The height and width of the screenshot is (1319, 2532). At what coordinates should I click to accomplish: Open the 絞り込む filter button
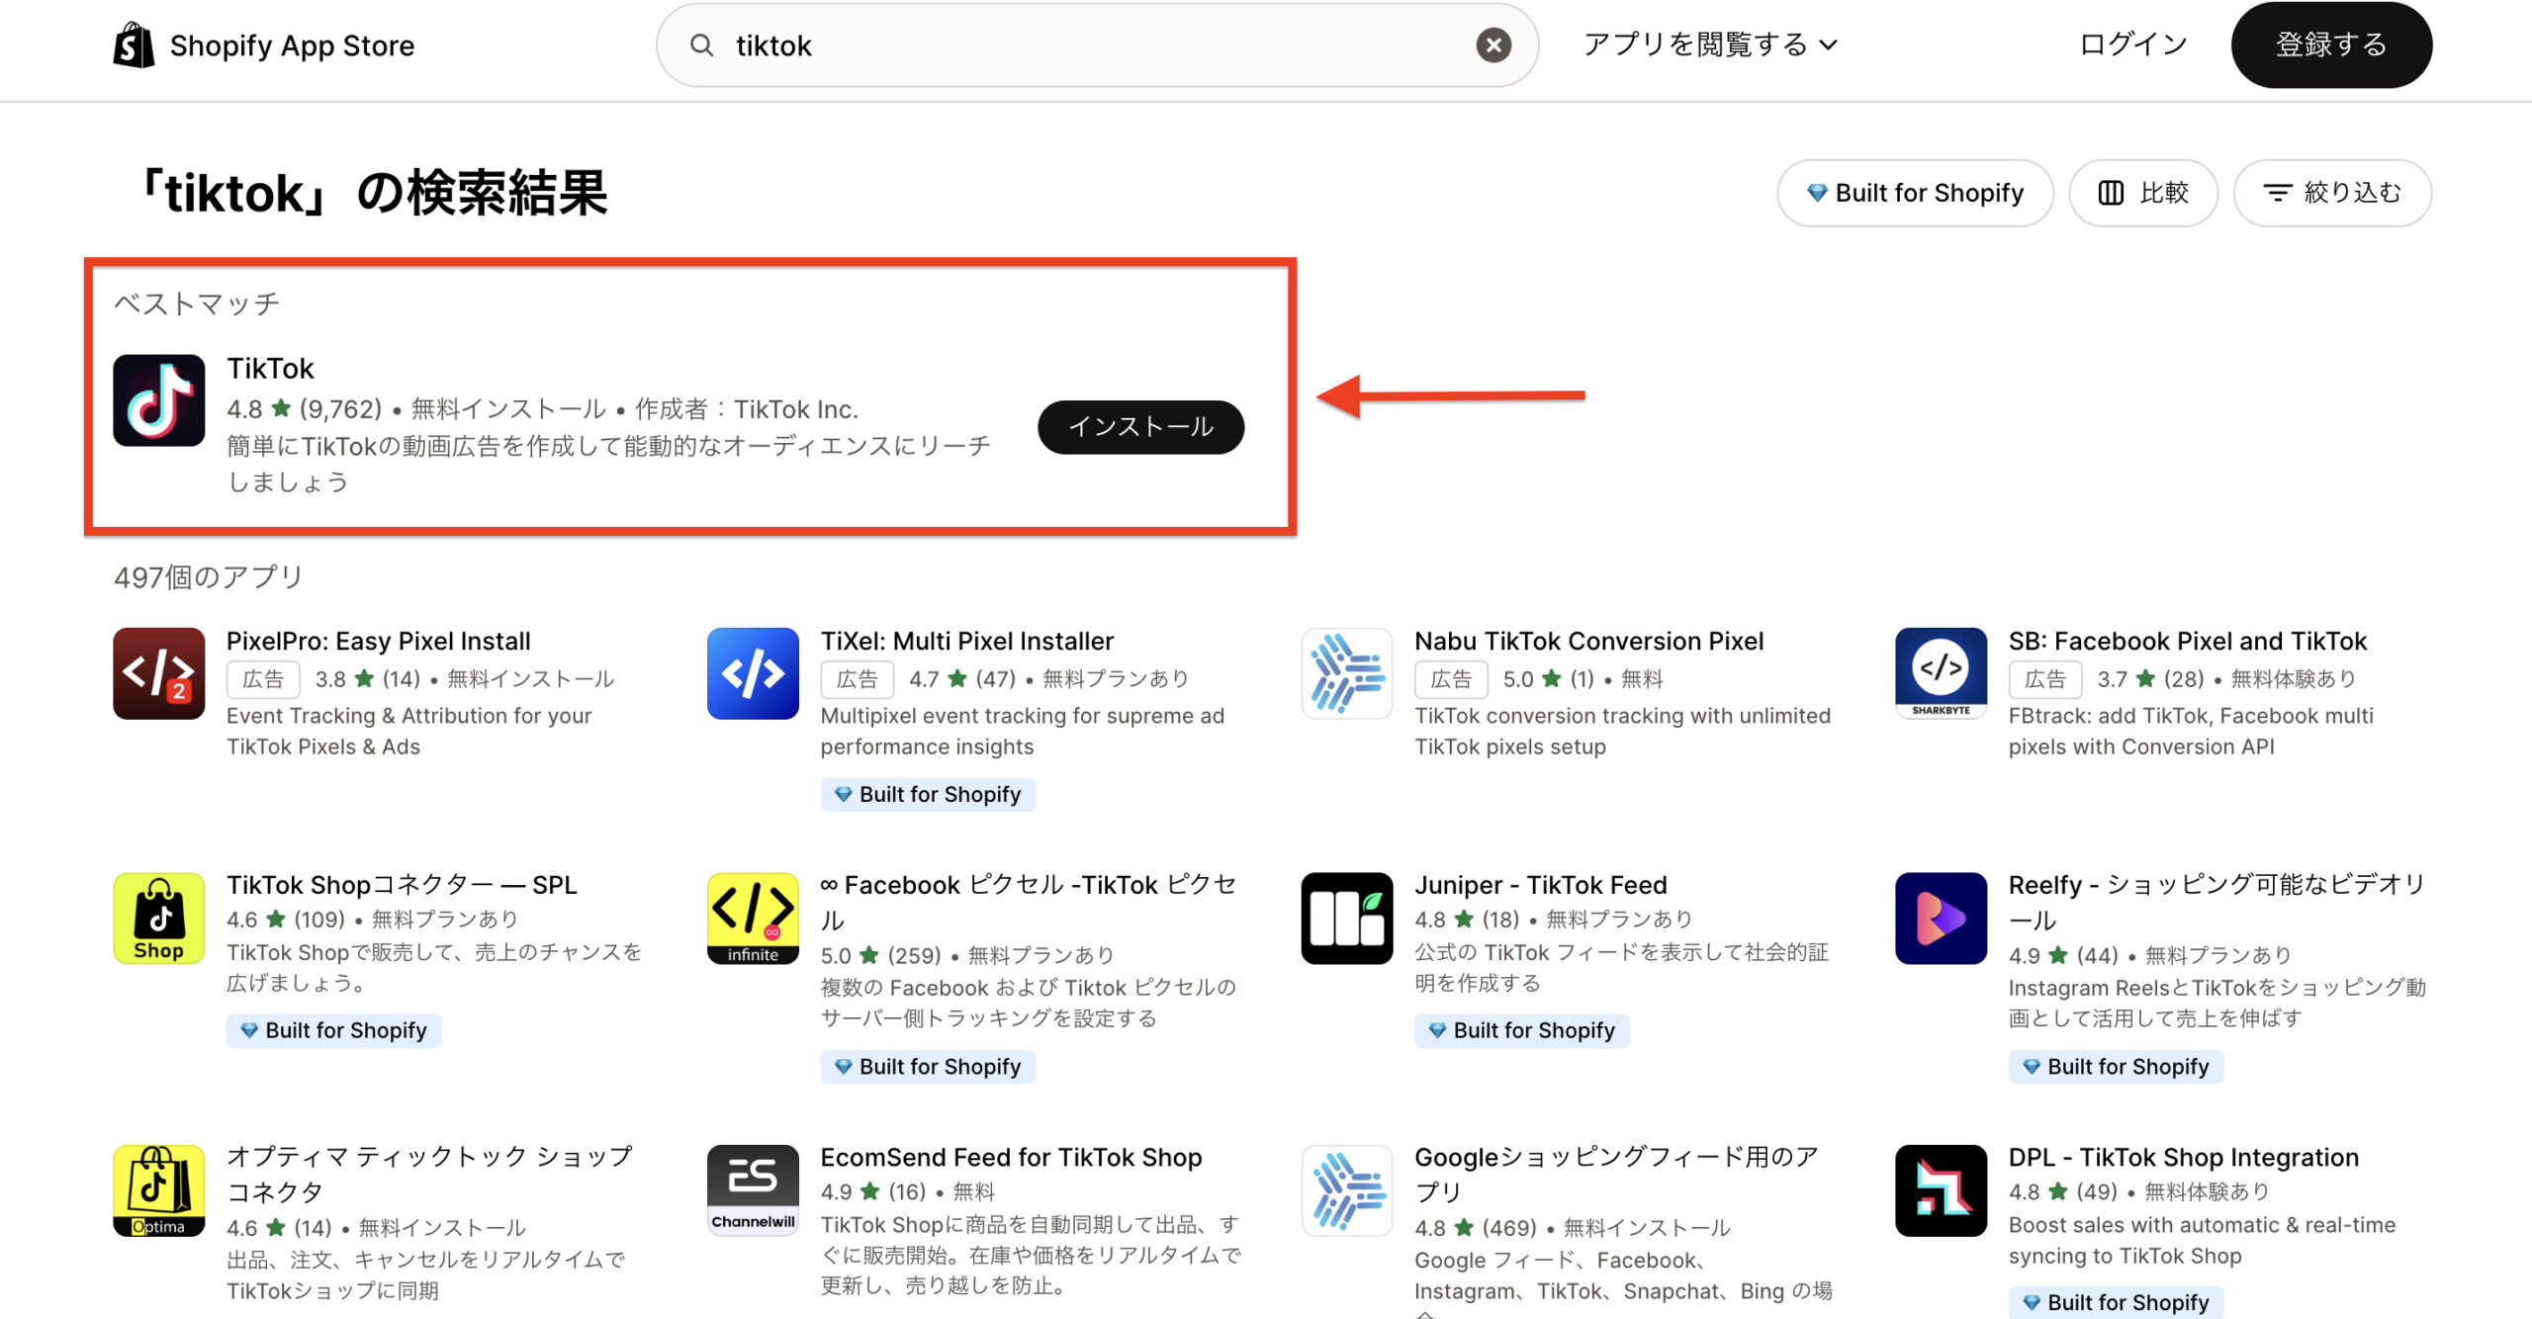tap(2332, 193)
